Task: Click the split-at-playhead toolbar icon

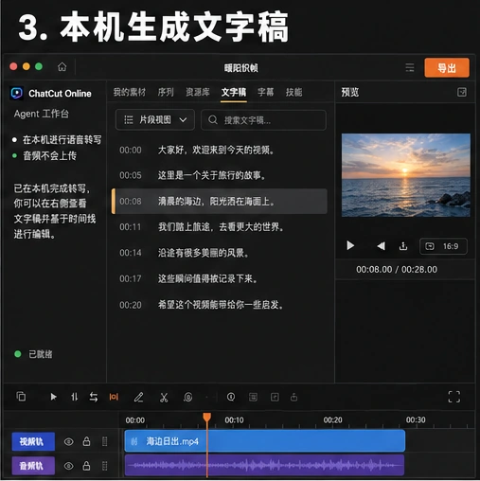Action: coord(74,397)
